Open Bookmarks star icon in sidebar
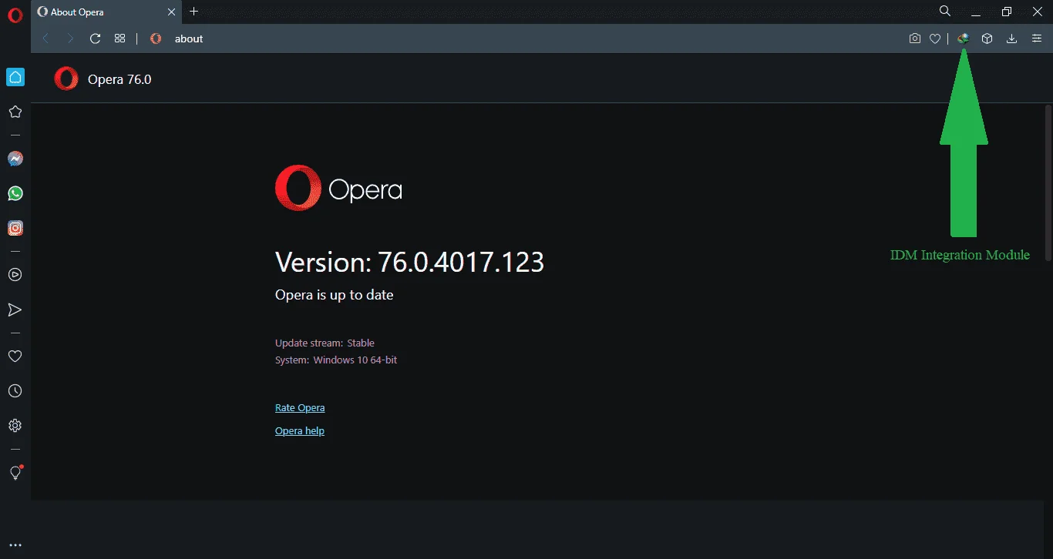The image size is (1053, 559). (15, 112)
